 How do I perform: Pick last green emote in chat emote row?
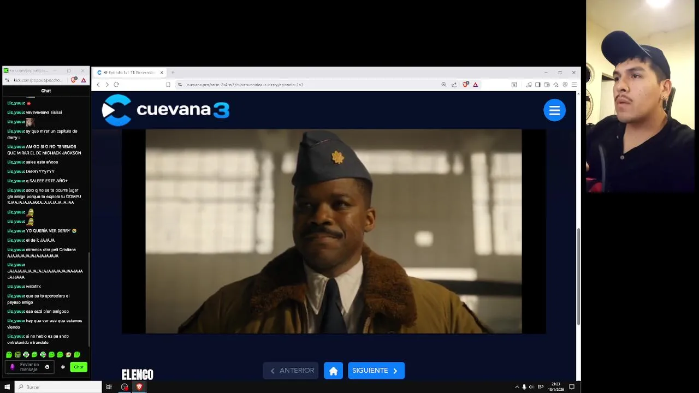pyautogui.click(x=77, y=355)
